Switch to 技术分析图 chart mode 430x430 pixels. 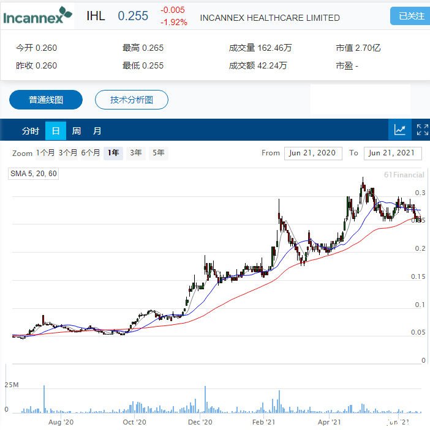(x=132, y=100)
